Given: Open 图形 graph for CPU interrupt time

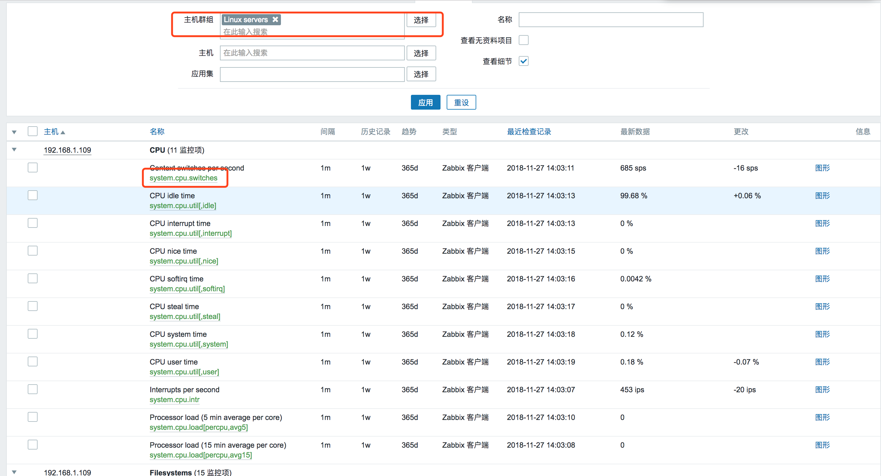Looking at the screenshot, I should [x=822, y=223].
